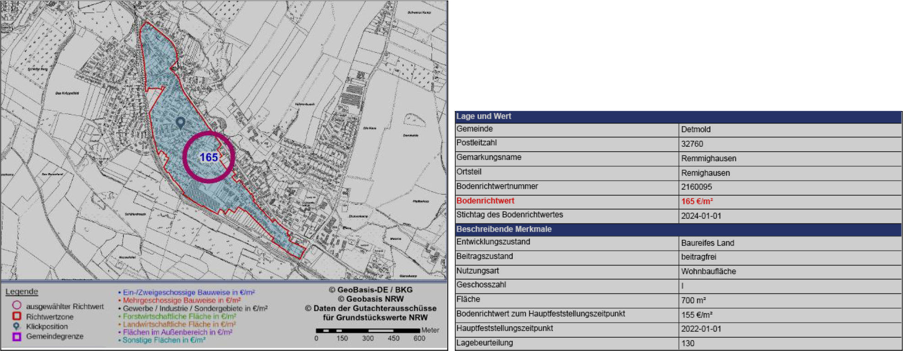Click the 'Bodenrichtwertnummer' row label

(497, 186)
